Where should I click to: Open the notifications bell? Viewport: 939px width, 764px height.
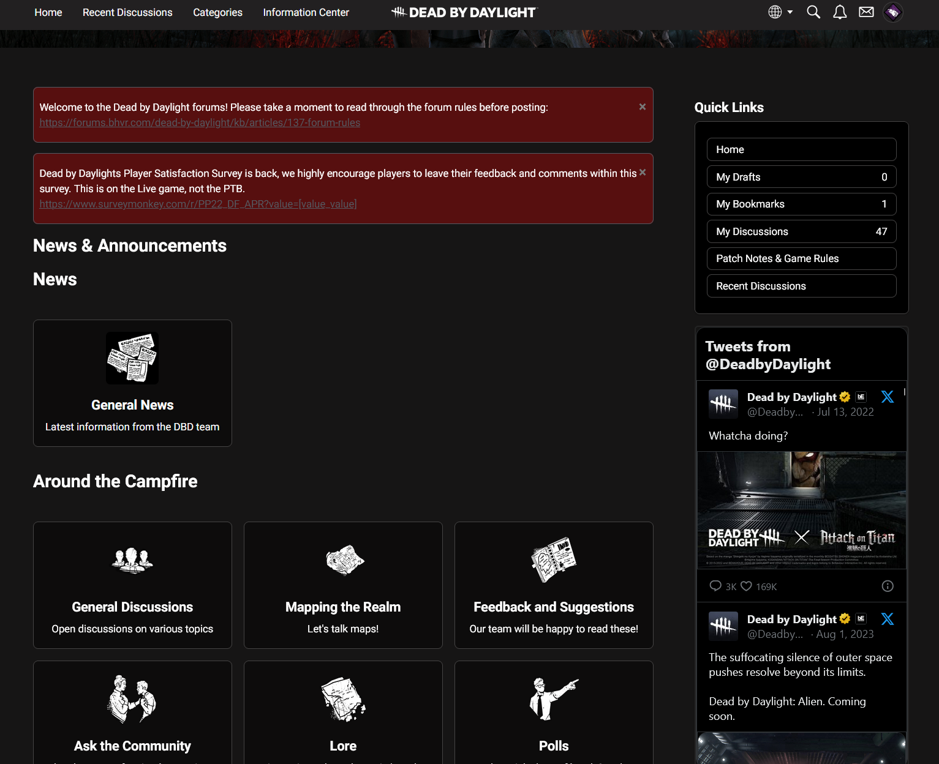tap(840, 12)
